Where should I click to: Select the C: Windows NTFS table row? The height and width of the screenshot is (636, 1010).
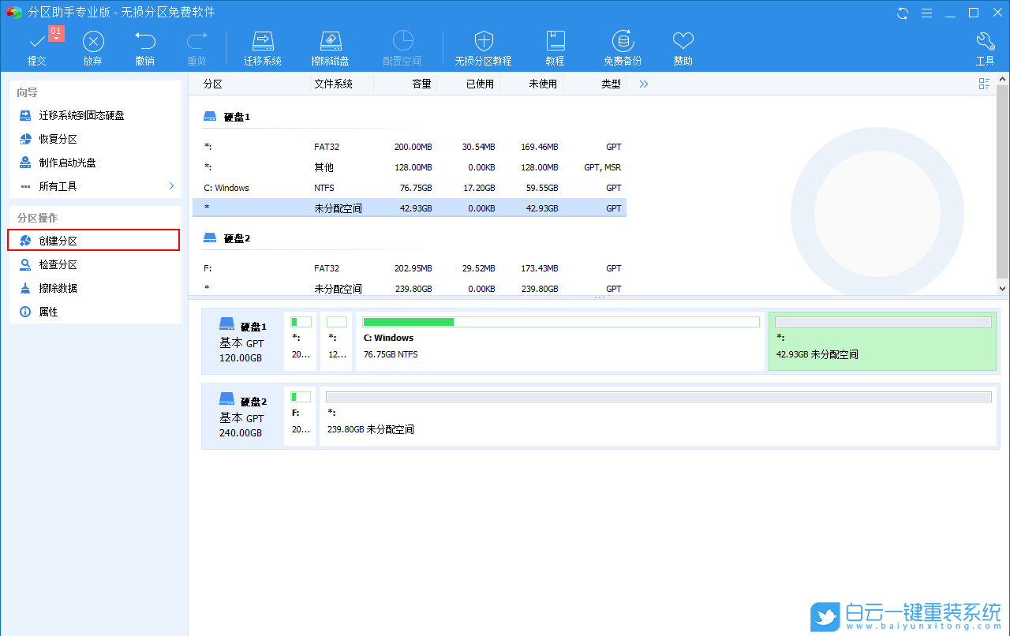(x=409, y=188)
